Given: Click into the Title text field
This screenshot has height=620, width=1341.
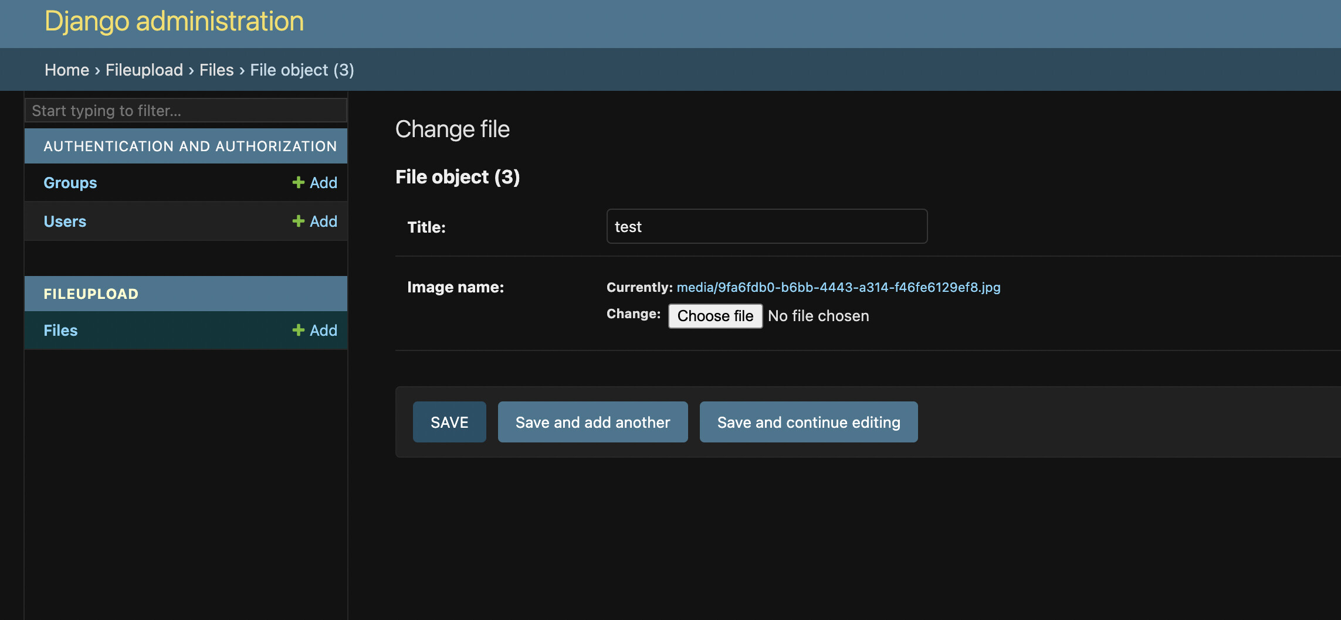Looking at the screenshot, I should tap(767, 226).
